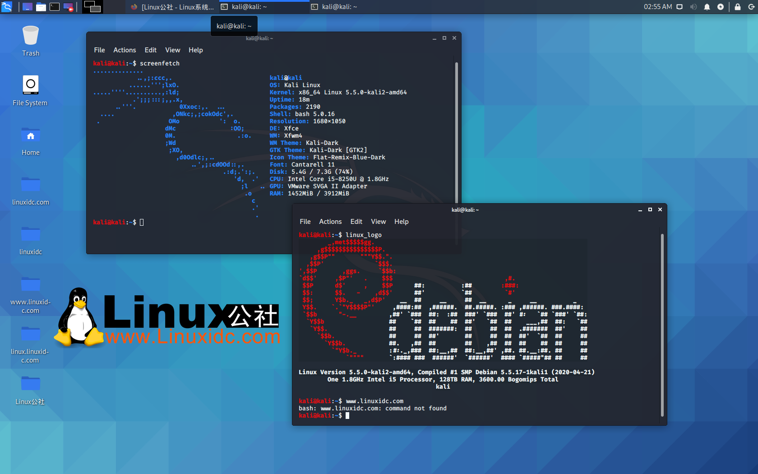Open the File menu of the front terminal
Viewport: 758px width, 474px height.
(305, 222)
